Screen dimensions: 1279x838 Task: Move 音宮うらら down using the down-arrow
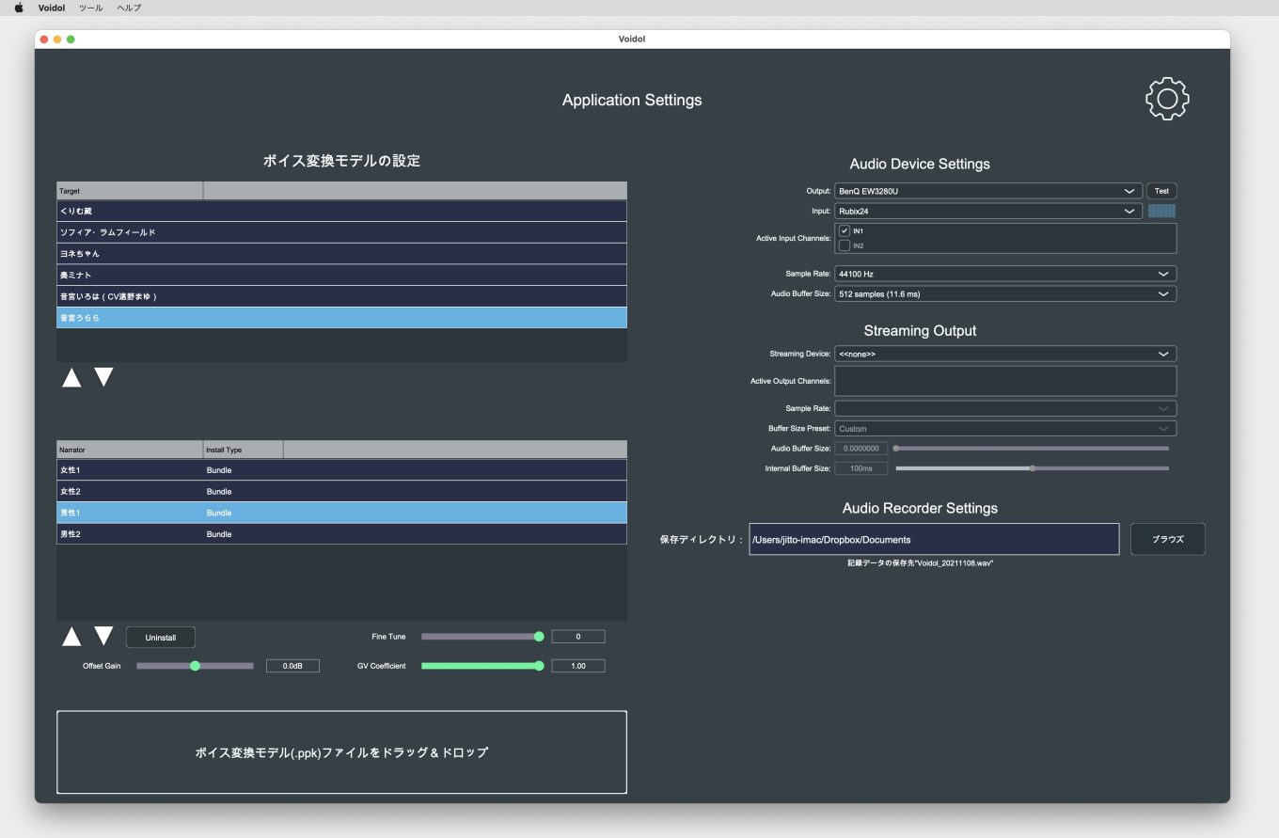point(103,377)
